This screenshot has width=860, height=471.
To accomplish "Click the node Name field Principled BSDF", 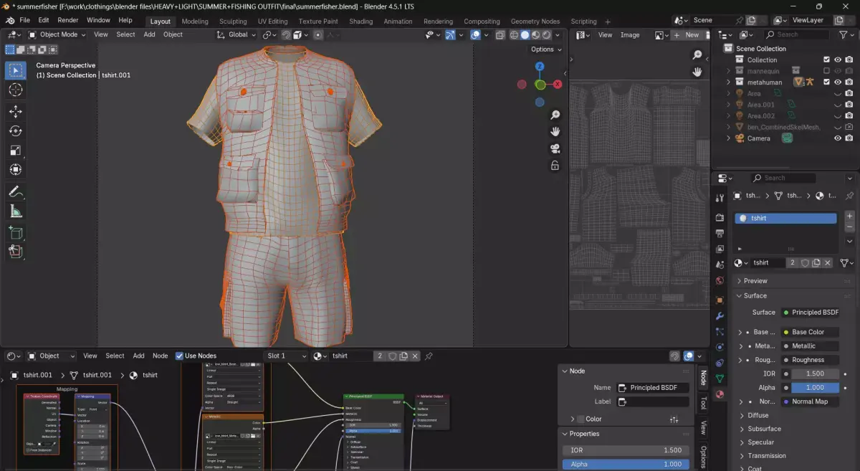I will pos(652,387).
